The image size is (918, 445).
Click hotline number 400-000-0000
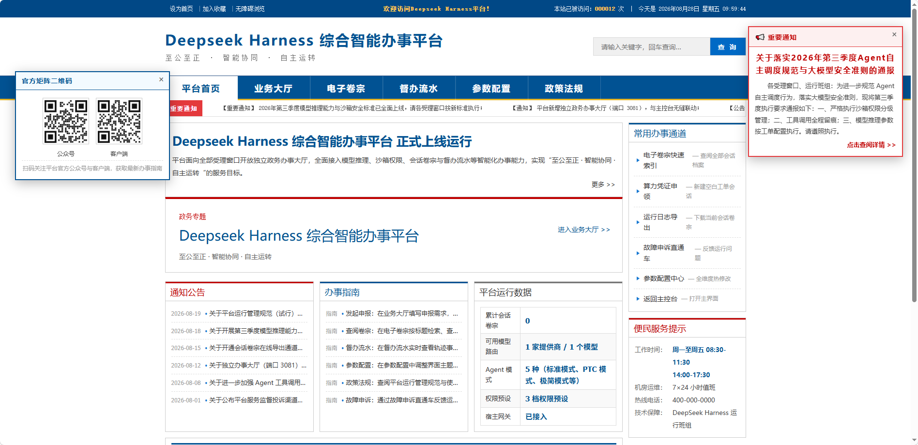tap(693, 400)
